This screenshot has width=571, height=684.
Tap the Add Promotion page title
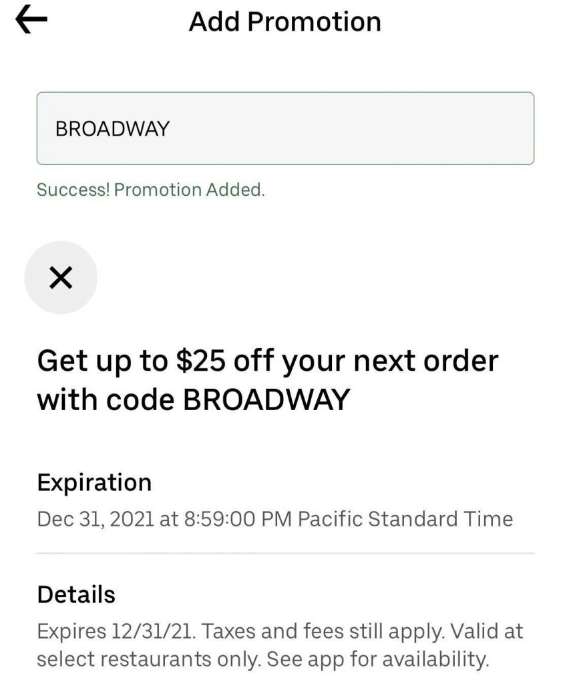(285, 21)
